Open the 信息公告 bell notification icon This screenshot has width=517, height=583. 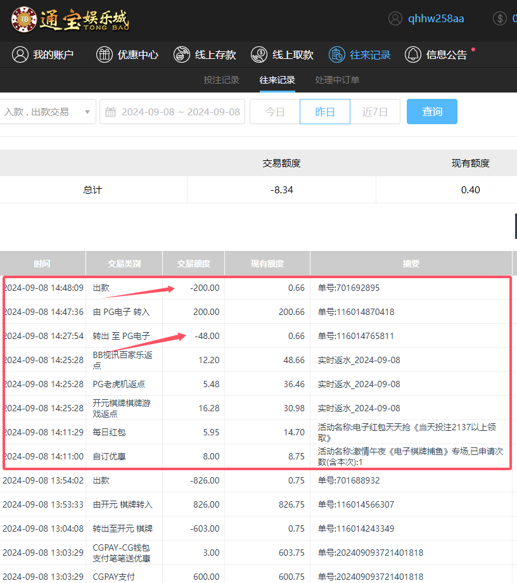pyautogui.click(x=412, y=54)
